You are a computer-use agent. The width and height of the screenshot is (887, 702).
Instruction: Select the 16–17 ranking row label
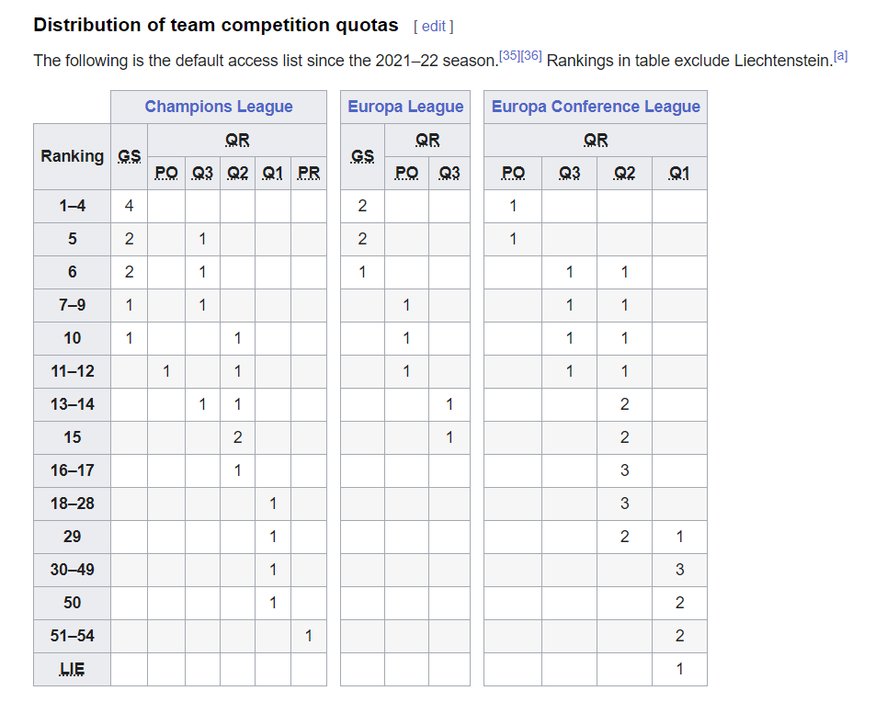click(72, 470)
